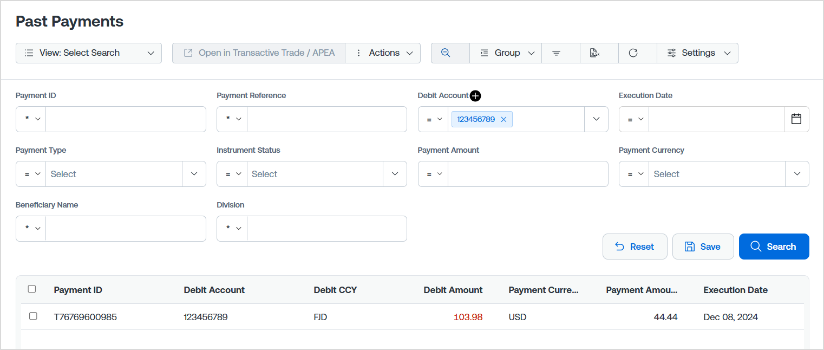This screenshot has height=350, width=824.
Task: Click the FJD debit currency cell
Action: click(321, 317)
